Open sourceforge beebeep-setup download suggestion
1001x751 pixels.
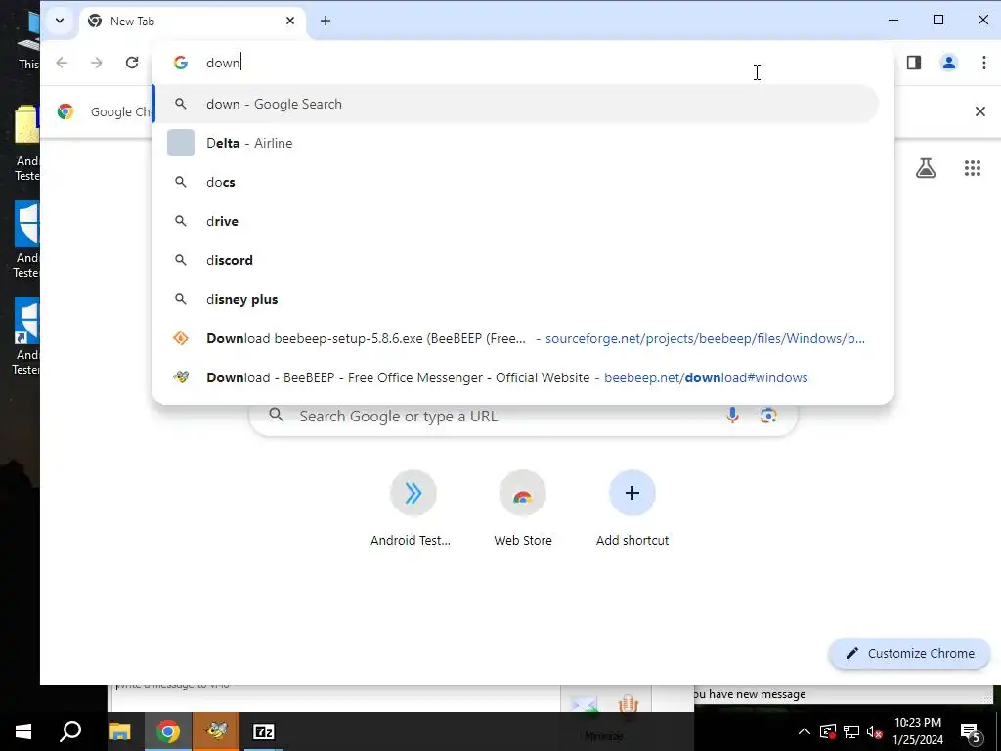[x=516, y=338]
